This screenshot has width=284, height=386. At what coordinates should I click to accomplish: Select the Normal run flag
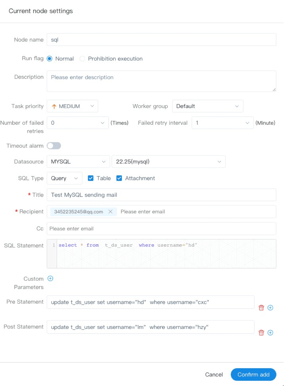(50, 59)
